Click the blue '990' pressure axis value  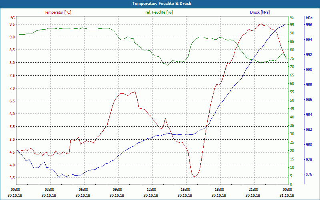[309, 70]
